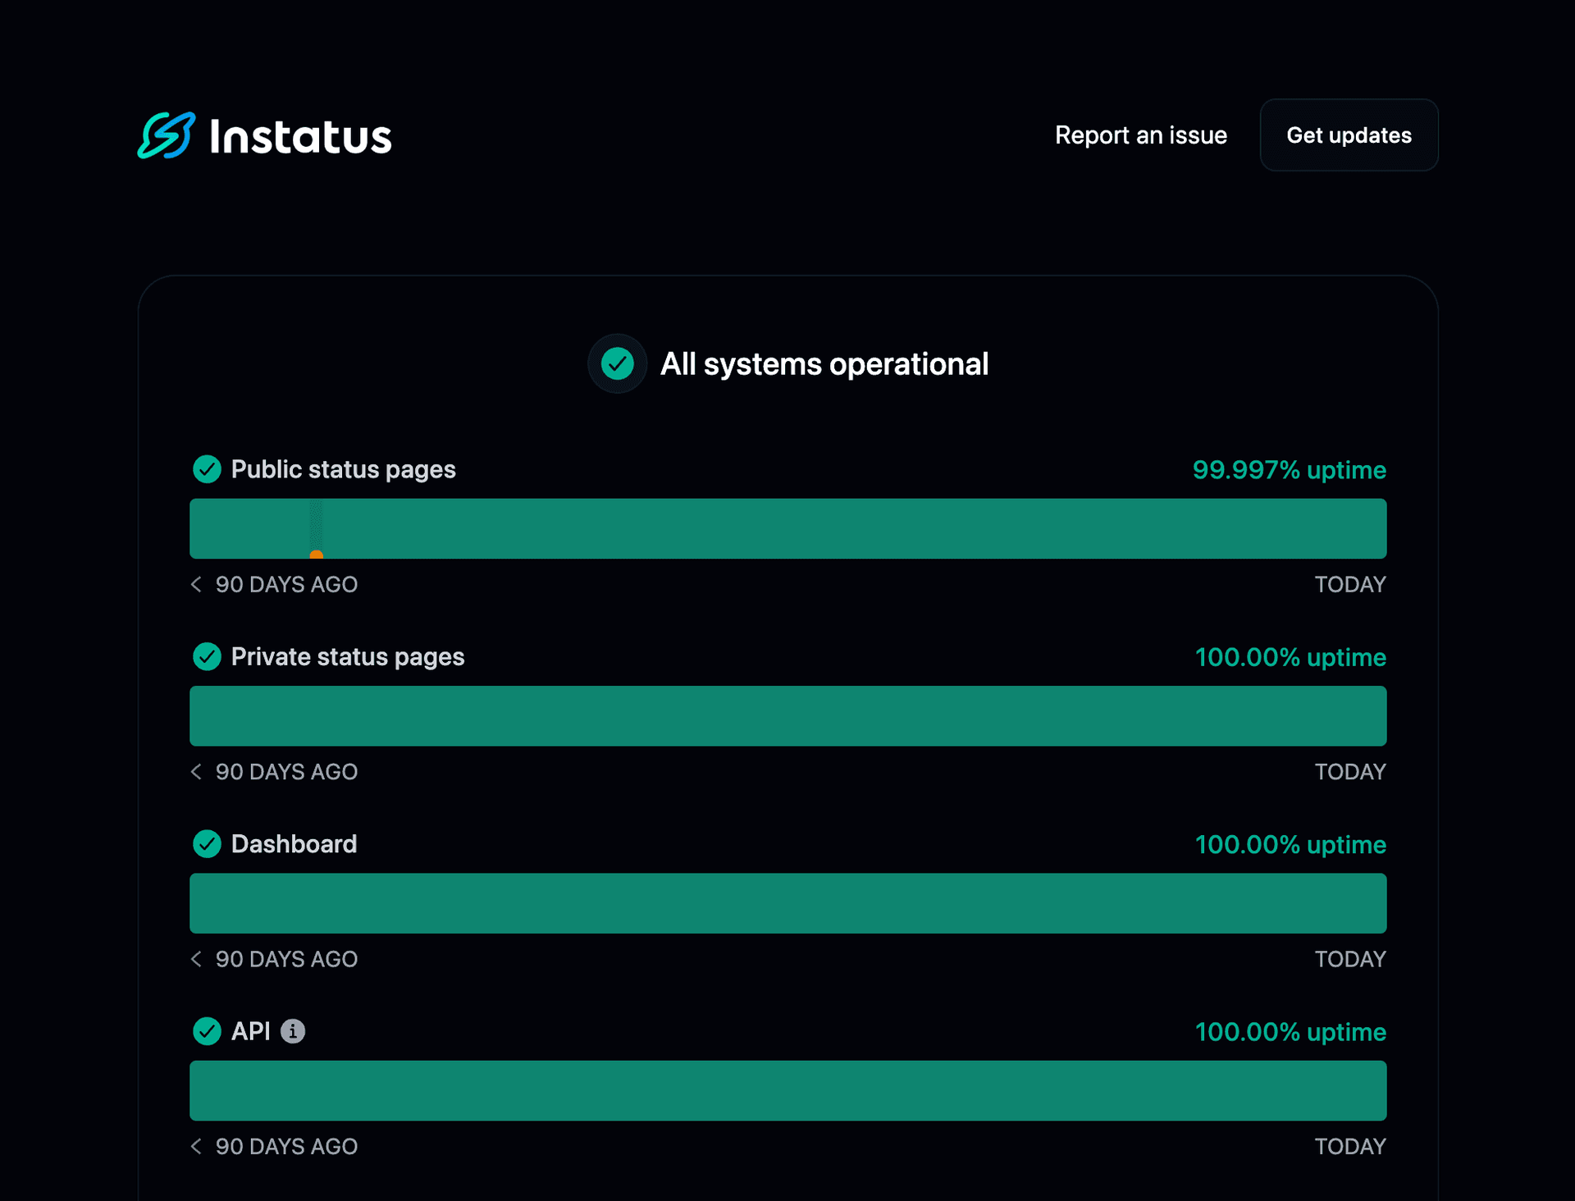This screenshot has height=1201, width=1575.
Task: Select the 99.997% uptime text for Public status pages
Action: tap(1289, 470)
